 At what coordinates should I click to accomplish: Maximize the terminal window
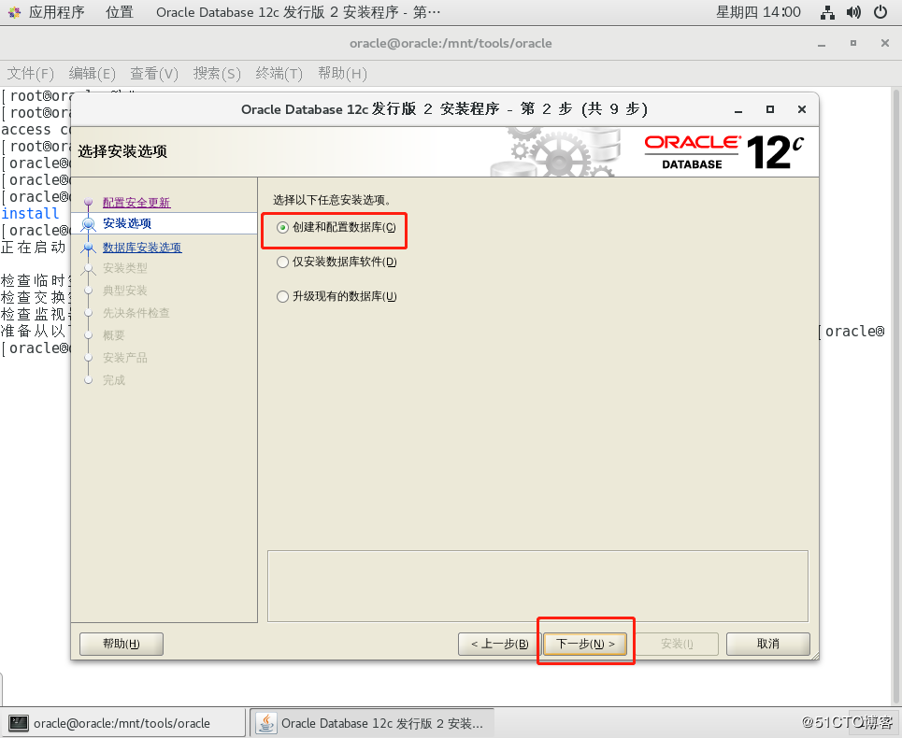tap(853, 43)
